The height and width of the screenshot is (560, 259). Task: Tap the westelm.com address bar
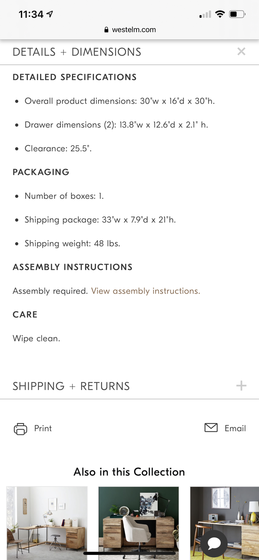pyautogui.click(x=129, y=30)
